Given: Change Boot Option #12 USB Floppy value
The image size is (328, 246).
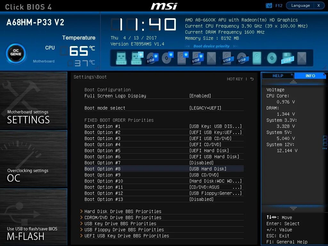Looking at the screenshot, I should (x=216, y=193).
